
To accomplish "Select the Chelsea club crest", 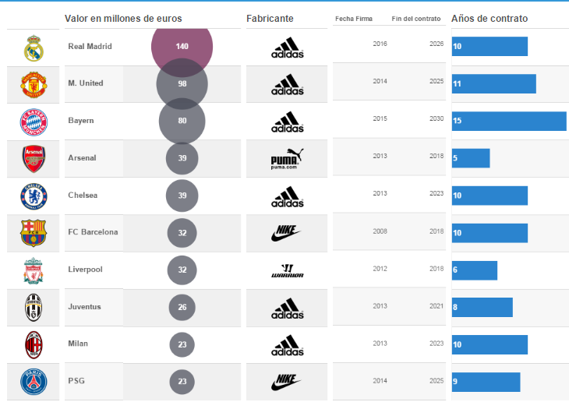I will coord(34,196).
